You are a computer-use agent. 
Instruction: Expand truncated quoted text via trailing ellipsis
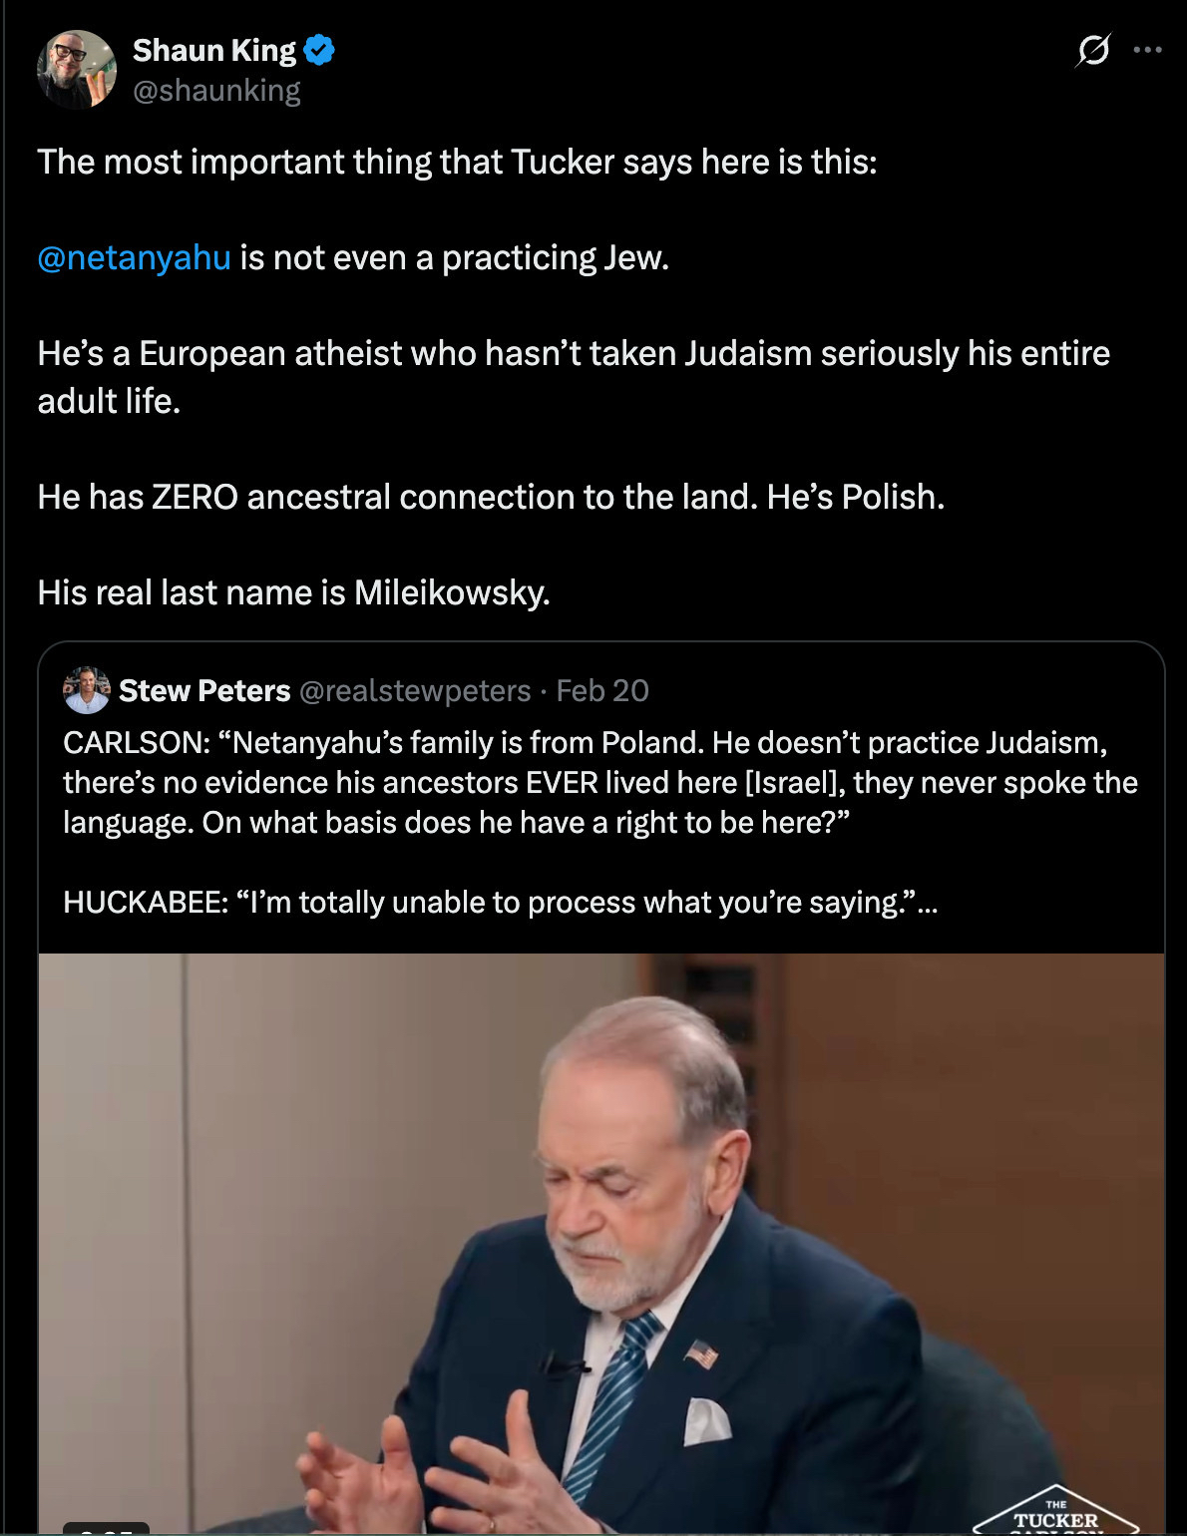click(x=927, y=903)
